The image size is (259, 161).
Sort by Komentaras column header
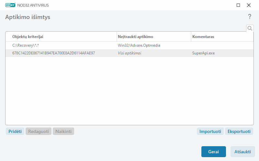222,37
